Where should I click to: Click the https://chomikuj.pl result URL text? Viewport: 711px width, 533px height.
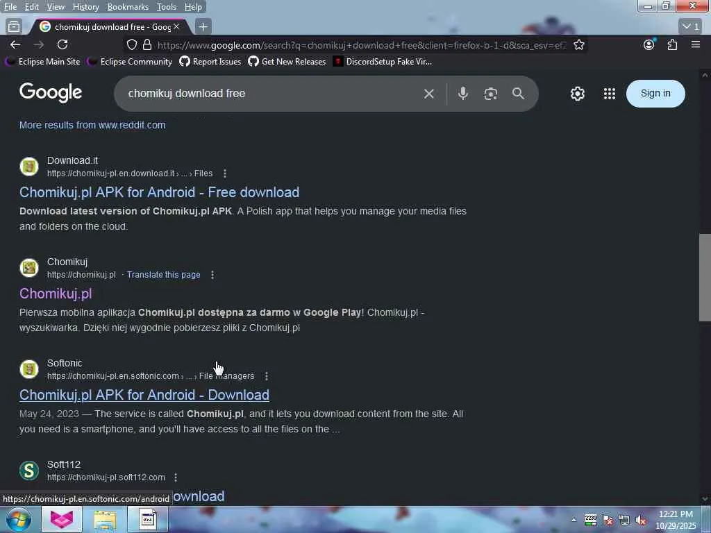82,275
